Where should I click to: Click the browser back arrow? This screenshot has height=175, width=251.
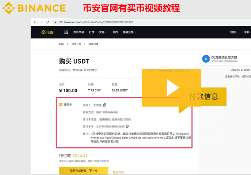point(35,22)
